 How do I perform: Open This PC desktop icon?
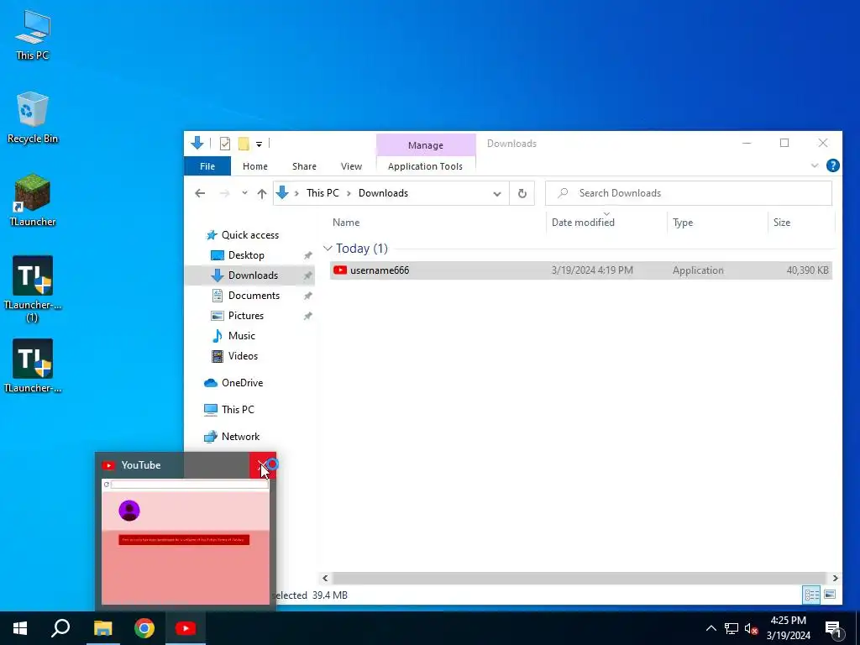click(x=33, y=34)
